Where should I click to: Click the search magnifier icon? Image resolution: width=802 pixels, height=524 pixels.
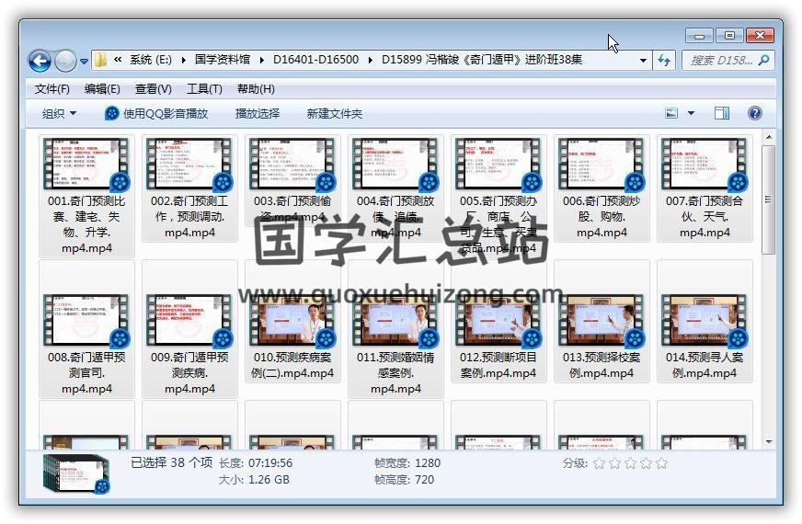point(763,61)
